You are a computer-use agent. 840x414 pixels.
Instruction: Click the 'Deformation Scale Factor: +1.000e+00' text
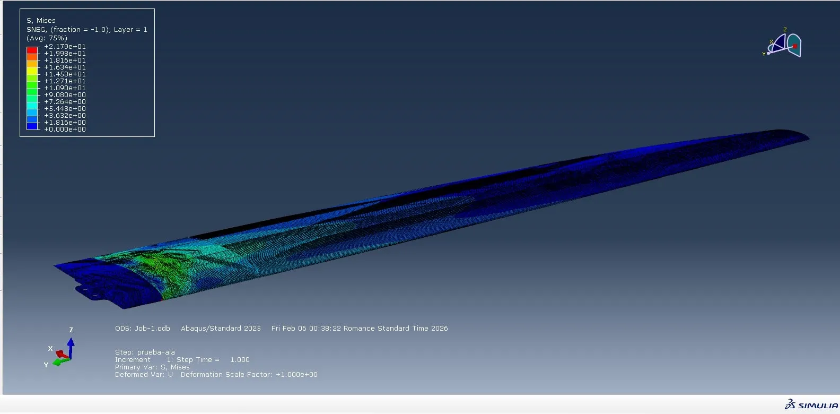[x=249, y=375]
